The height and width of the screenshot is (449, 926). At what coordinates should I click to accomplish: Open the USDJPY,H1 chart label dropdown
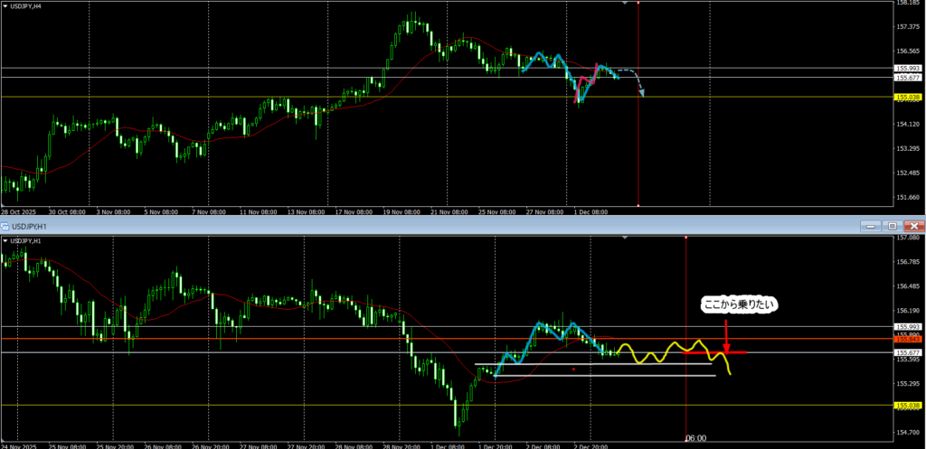click(5, 241)
